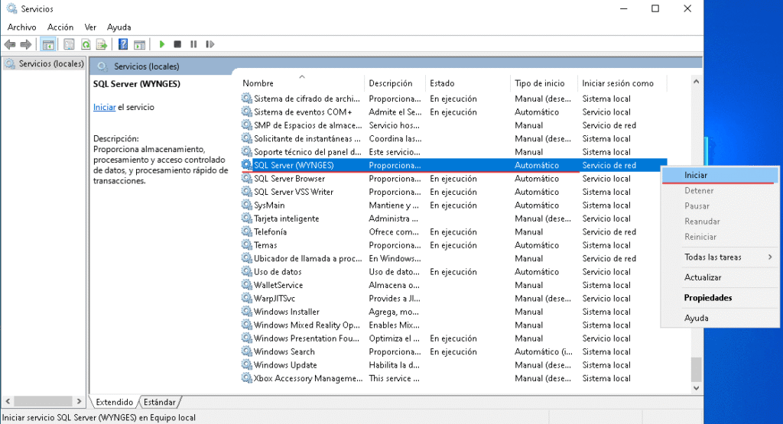Screen dimensions: 783x424
Task: Sort by the Tipo de inicio column header
Action: [539, 83]
